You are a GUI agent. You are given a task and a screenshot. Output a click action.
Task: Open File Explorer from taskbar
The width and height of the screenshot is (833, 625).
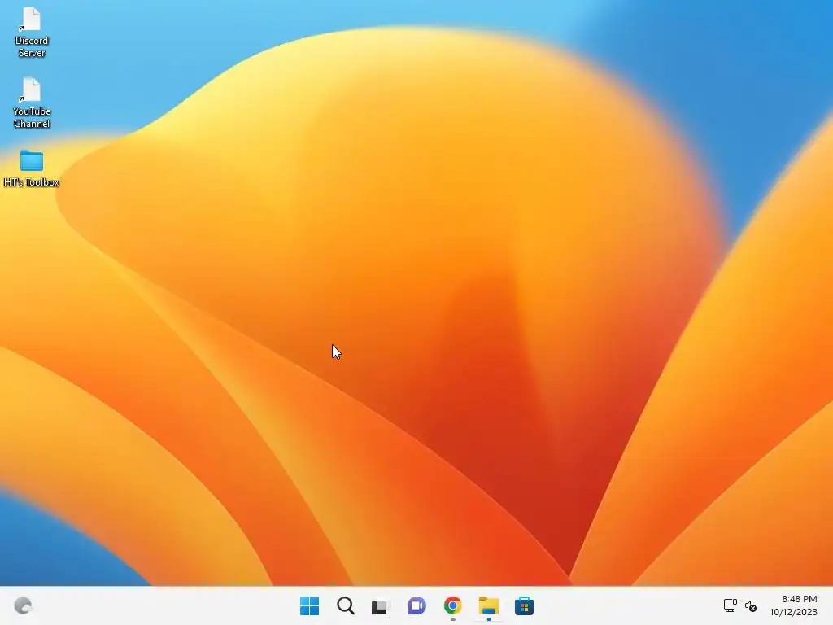click(488, 605)
